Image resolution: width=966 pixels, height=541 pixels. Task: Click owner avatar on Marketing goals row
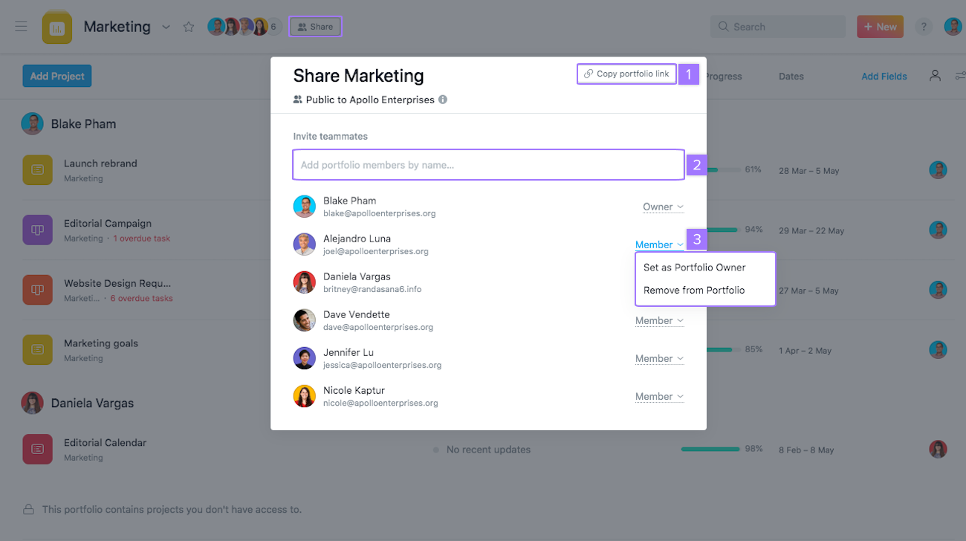click(938, 349)
